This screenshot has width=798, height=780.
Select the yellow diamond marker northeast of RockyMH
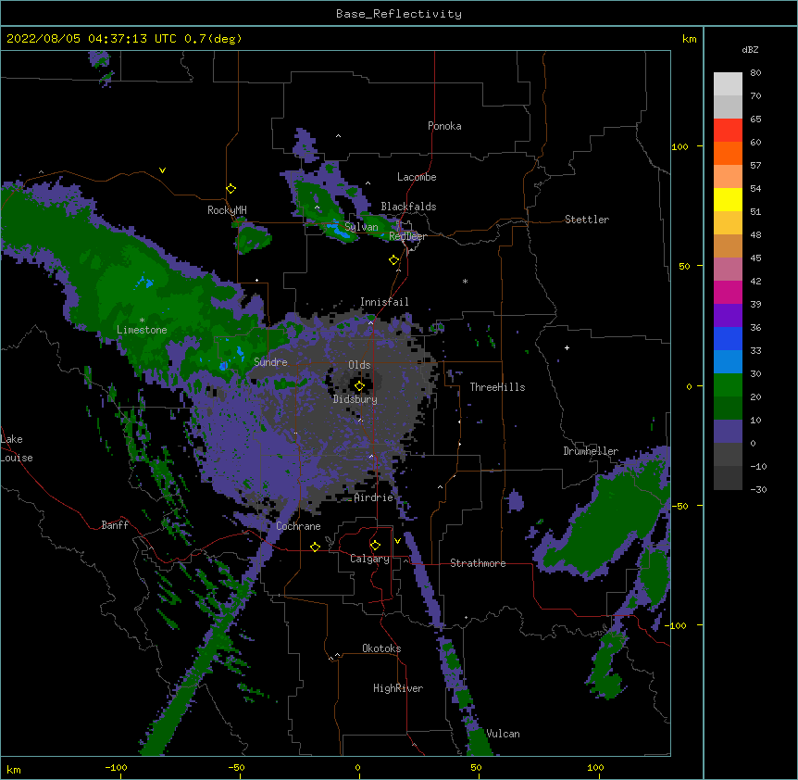tap(231, 189)
